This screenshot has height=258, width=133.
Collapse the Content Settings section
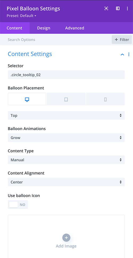(122, 54)
